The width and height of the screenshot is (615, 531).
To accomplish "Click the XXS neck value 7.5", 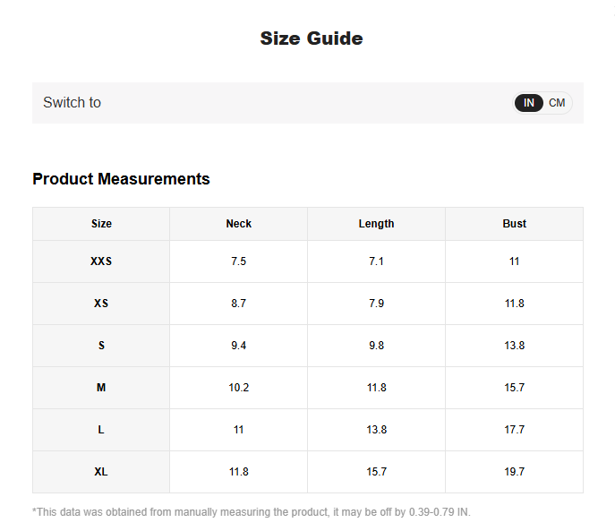I will pyautogui.click(x=238, y=261).
